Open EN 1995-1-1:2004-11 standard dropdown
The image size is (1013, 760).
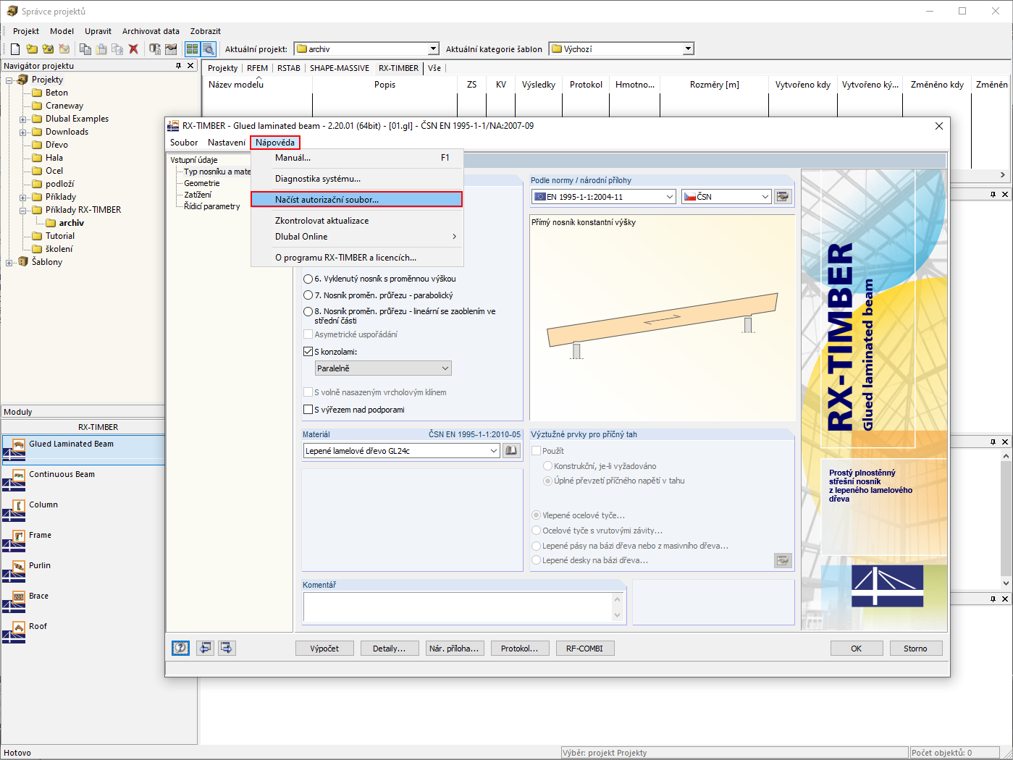[x=604, y=196]
